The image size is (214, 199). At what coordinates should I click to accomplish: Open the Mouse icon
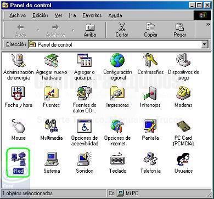(18, 126)
